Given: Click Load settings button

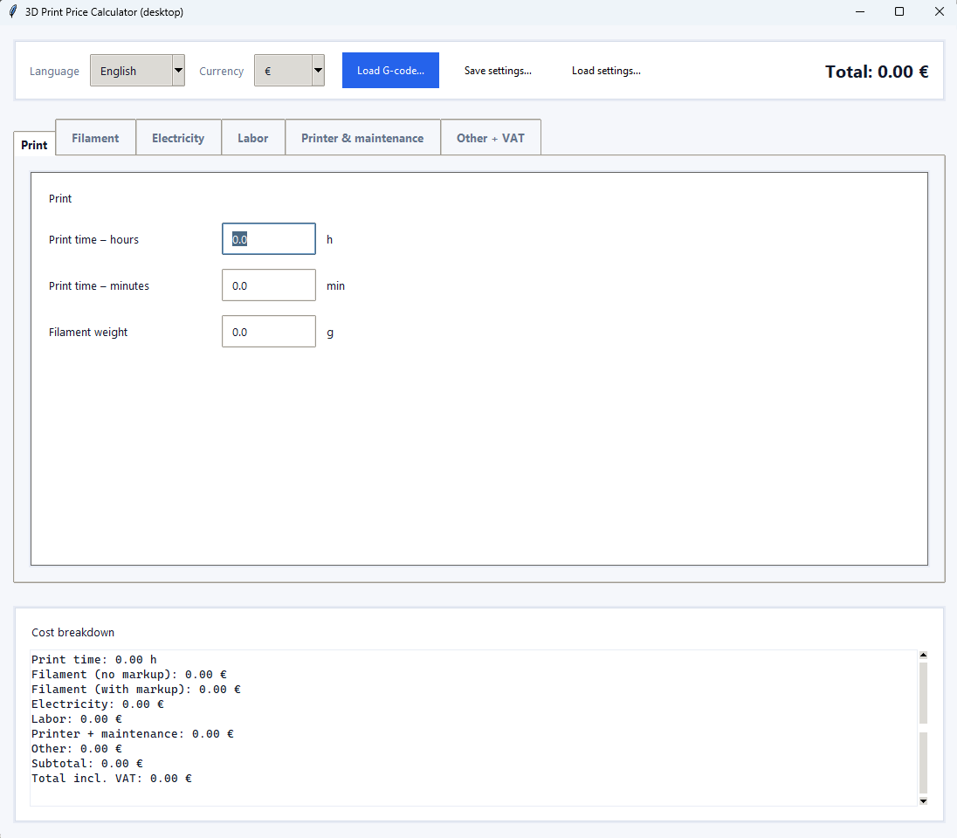Looking at the screenshot, I should point(606,70).
